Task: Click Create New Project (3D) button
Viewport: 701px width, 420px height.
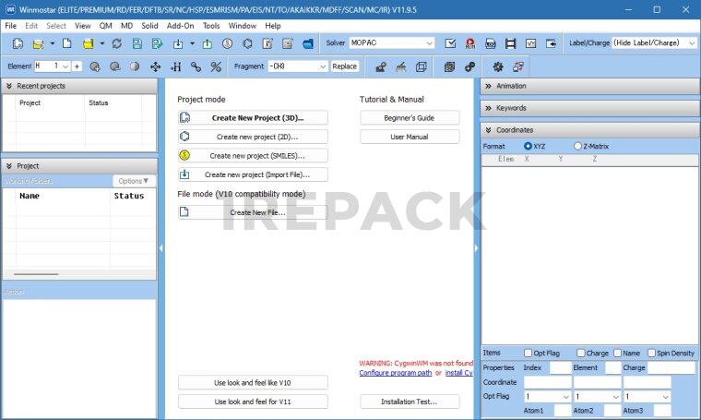Action: pos(253,118)
